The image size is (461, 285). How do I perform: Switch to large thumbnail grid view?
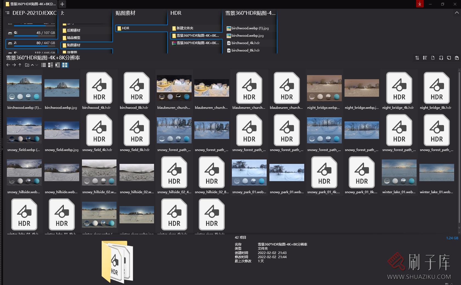pyautogui.click(x=65, y=65)
